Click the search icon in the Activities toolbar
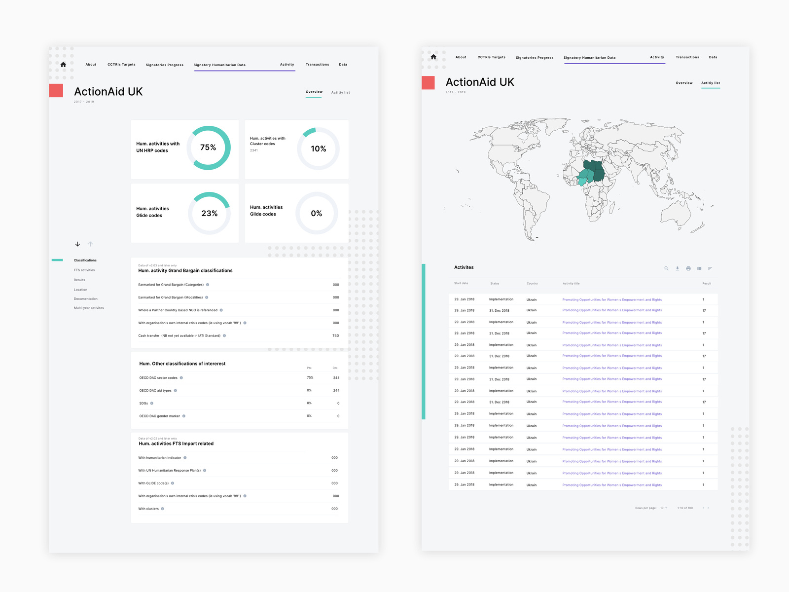This screenshot has height=592, width=789. coord(667,269)
